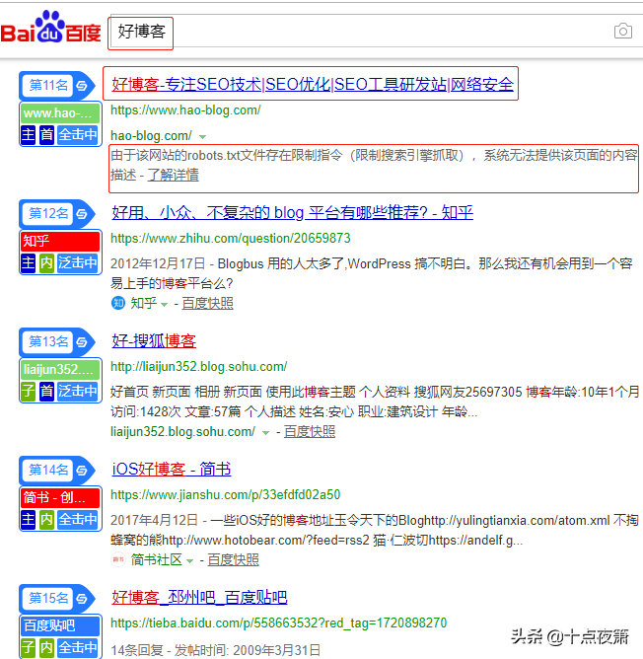Click the hao-blog.com/ short domain text
The height and width of the screenshot is (659, 643).
[151, 136]
